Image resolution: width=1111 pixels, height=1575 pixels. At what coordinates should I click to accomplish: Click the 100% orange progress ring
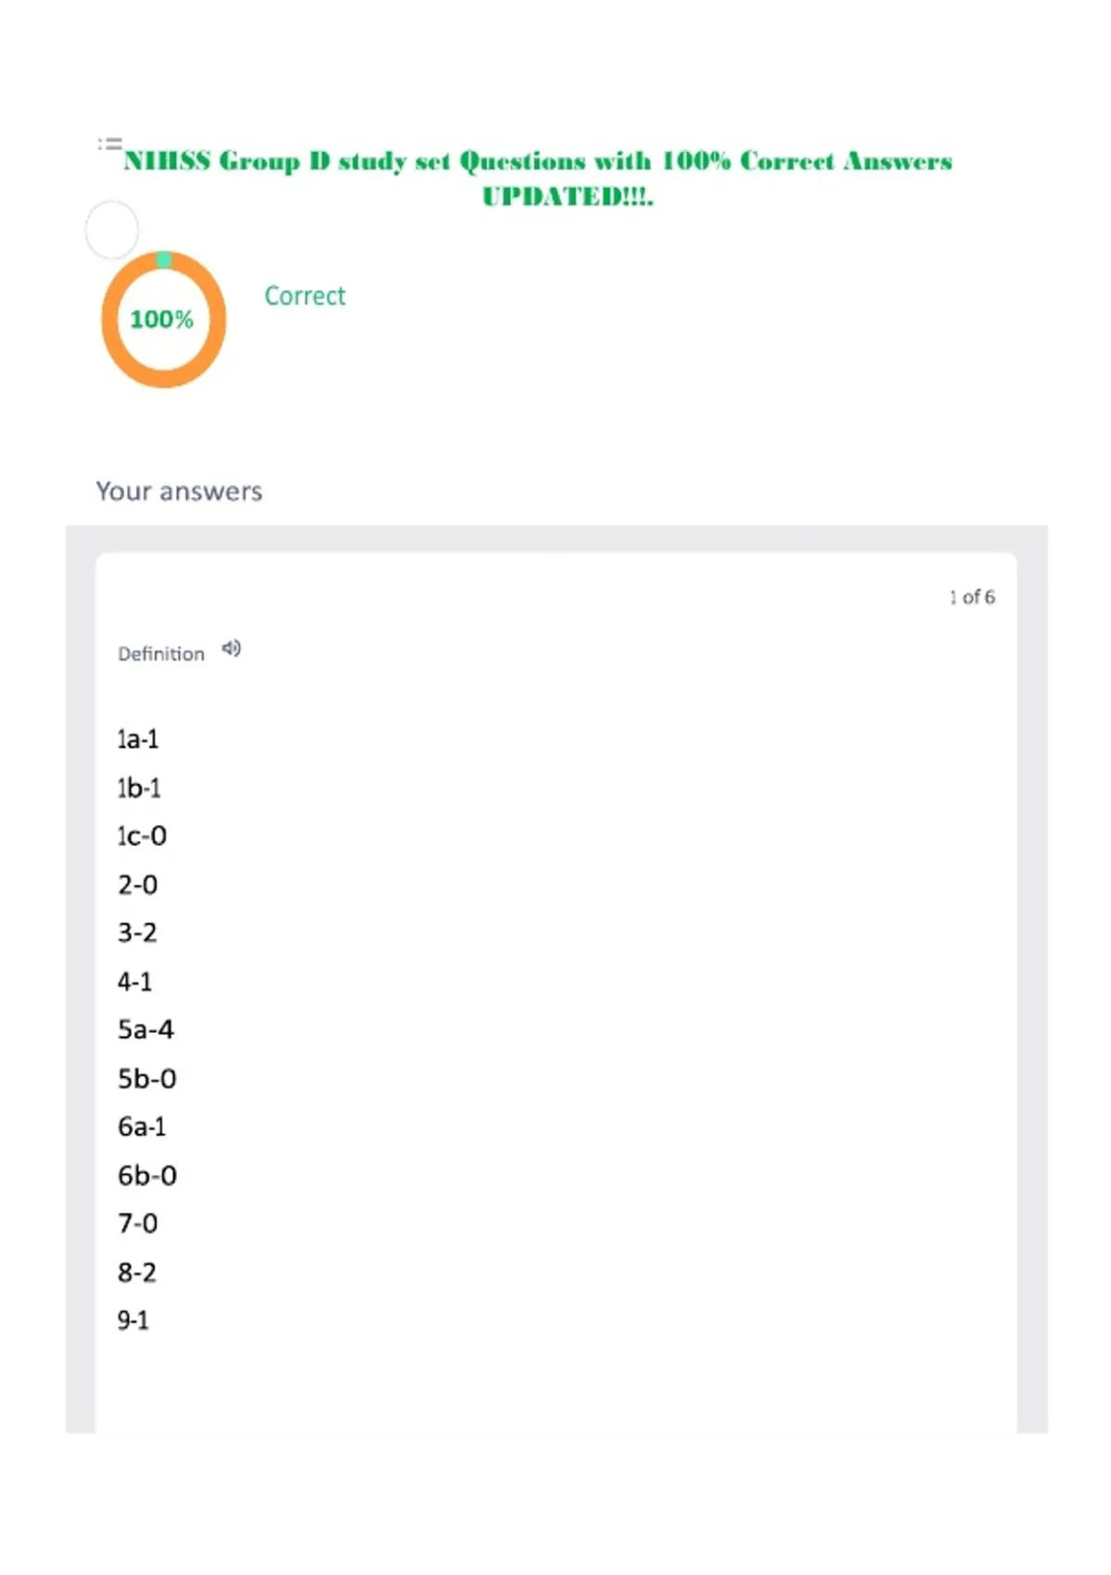coord(164,319)
